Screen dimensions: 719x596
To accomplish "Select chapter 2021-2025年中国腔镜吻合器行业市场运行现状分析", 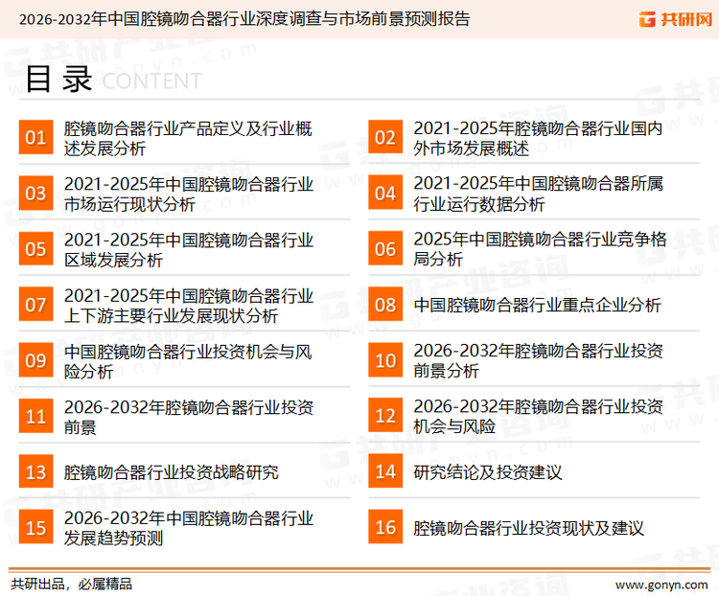I will 189,194.
